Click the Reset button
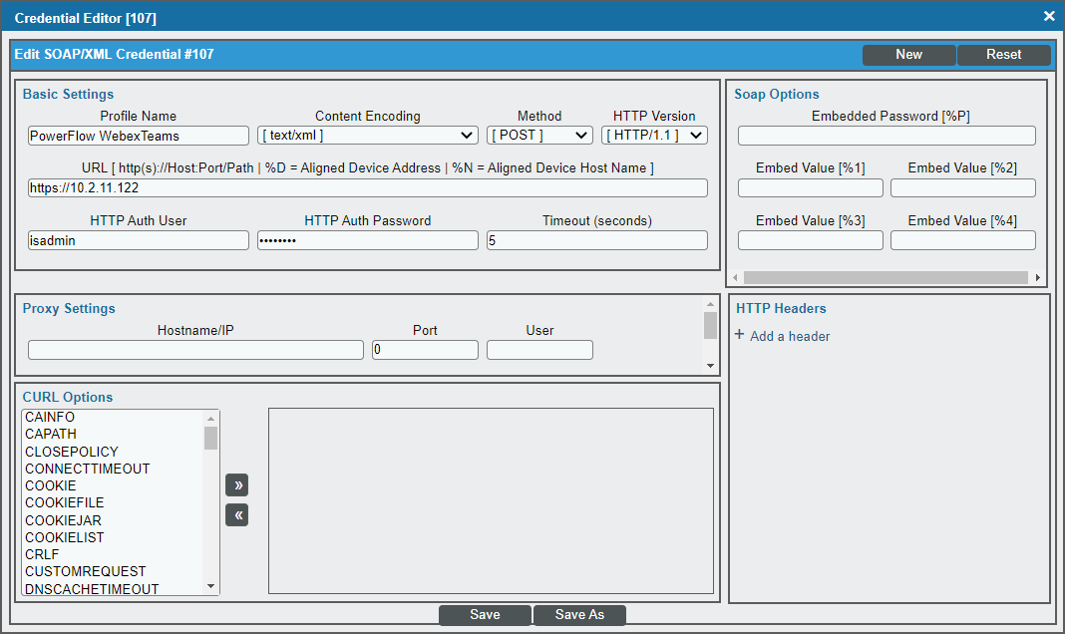1065x634 pixels. (1003, 55)
